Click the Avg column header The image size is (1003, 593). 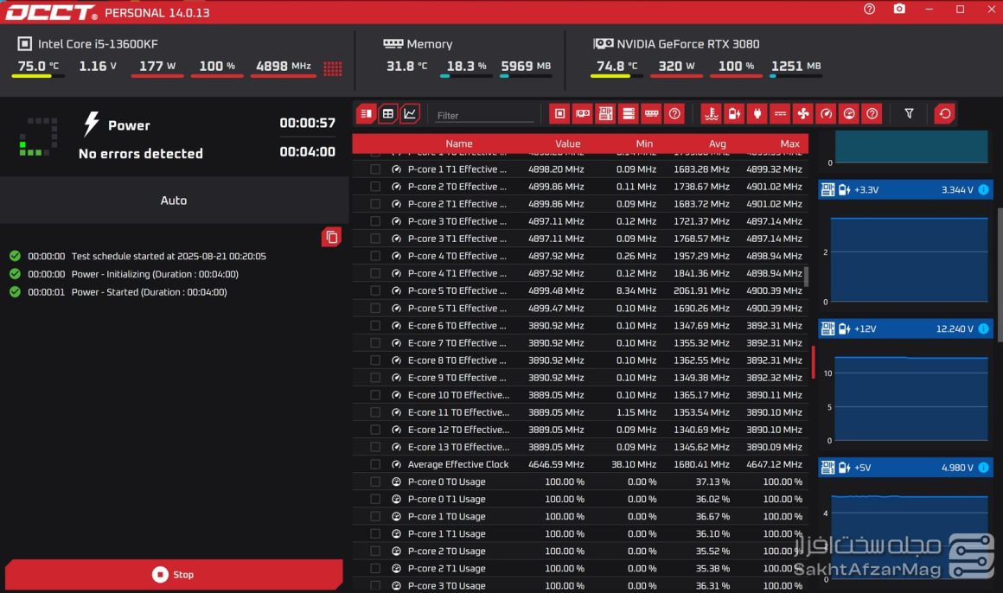click(x=717, y=143)
